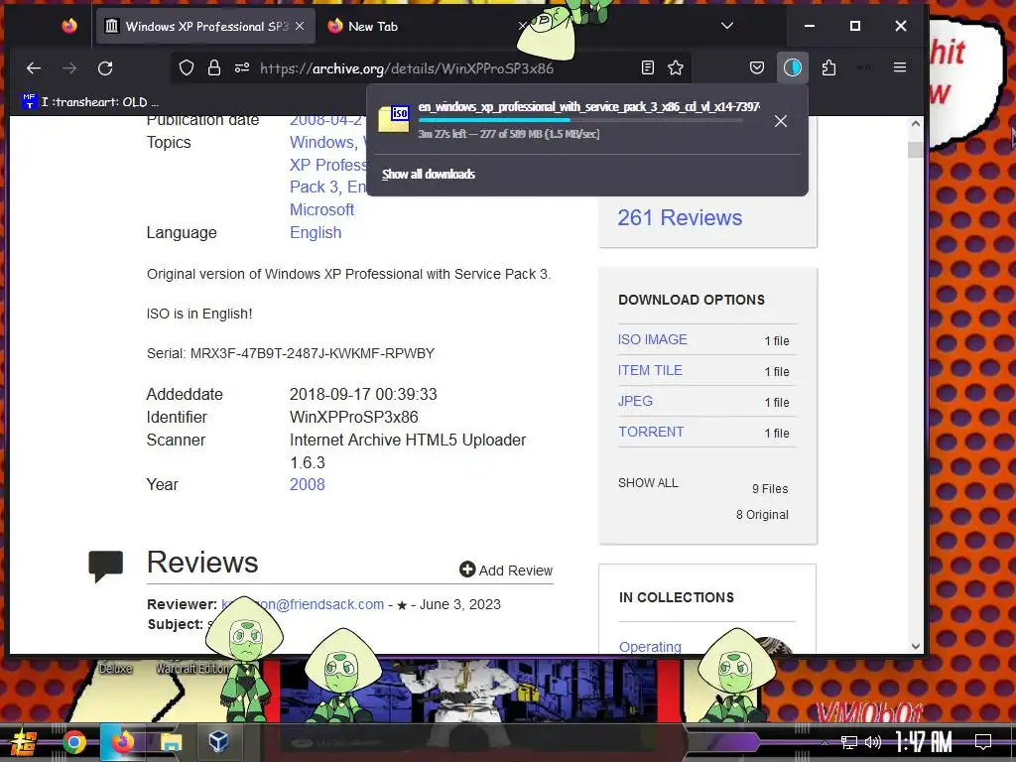Switch to the New Tab tab
The image size is (1016, 762).
pos(373,26)
